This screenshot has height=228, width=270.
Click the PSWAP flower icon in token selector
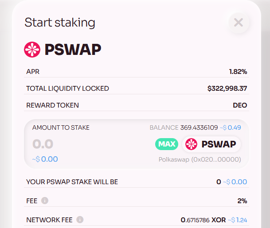(192, 144)
